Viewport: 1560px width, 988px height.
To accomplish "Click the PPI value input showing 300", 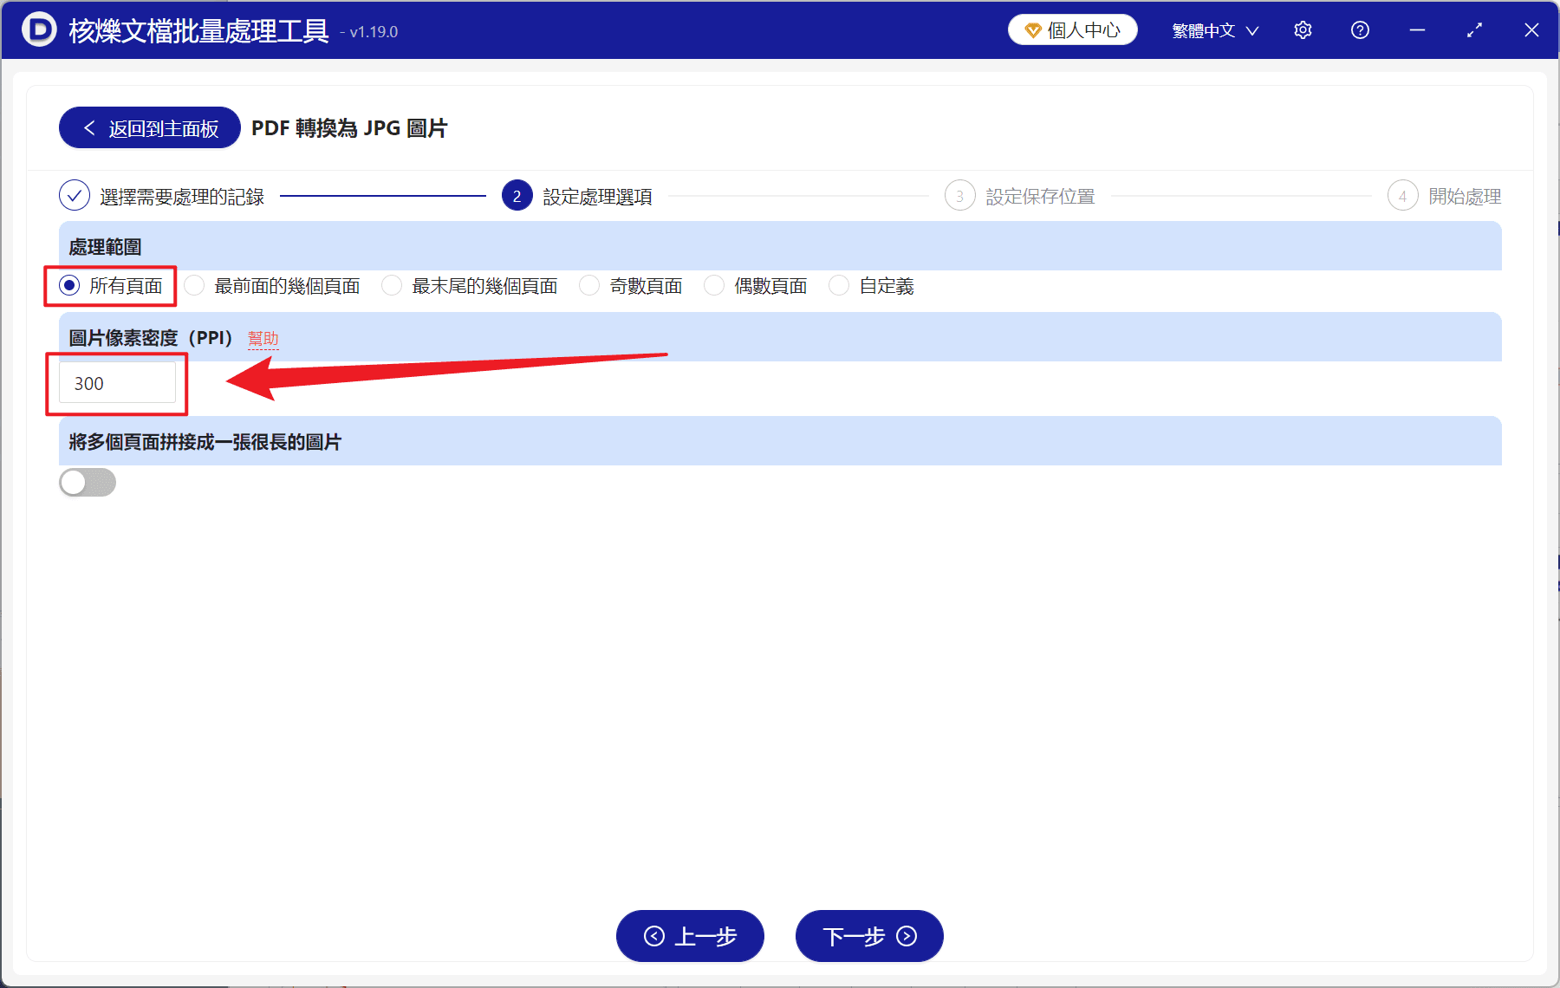I will click(x=116, y=382).
